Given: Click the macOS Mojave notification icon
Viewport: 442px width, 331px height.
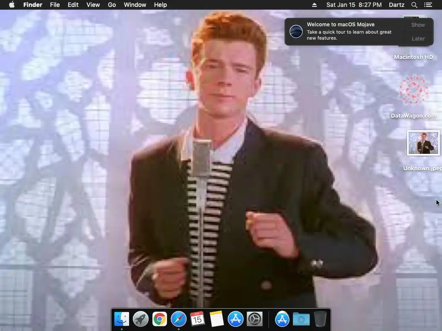Looking at the screenshot, I should [296, 31].
